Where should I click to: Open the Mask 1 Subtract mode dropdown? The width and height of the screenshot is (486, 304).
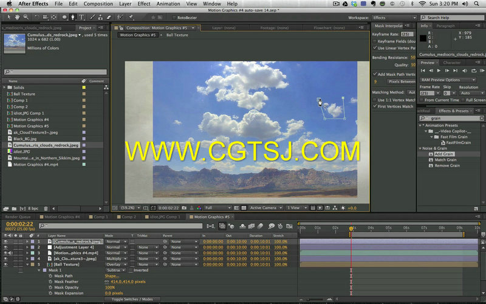(x=115, y=270)
